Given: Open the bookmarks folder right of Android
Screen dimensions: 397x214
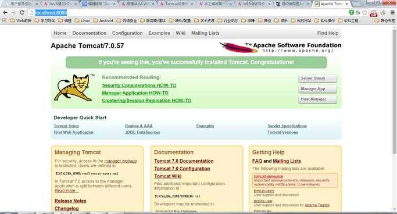Looking at the screenshot, I should coord(127,20).
